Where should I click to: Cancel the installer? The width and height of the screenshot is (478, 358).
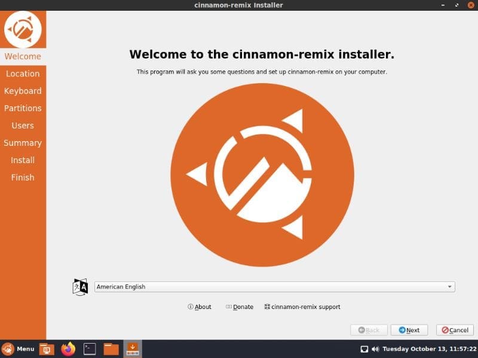[x=455, y=331]
